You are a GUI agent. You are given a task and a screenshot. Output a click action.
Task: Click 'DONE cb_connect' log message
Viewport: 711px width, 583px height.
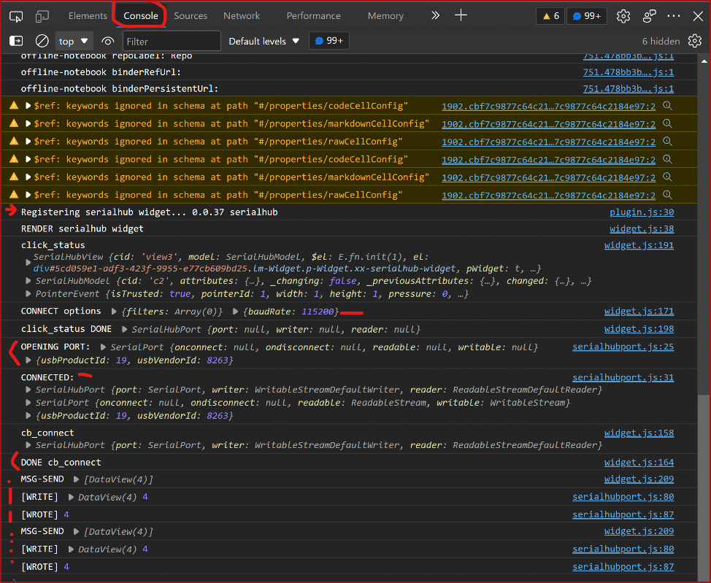coord(61,463)
